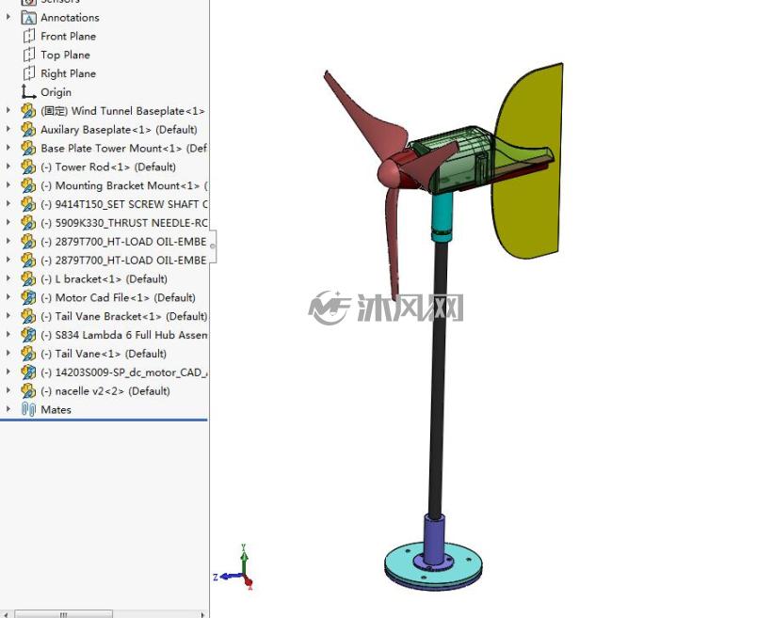Viewport: 772px width, 618px height.
Task: Click the Wind Tunnel Baseplate part icon
Action: (28, 111)
